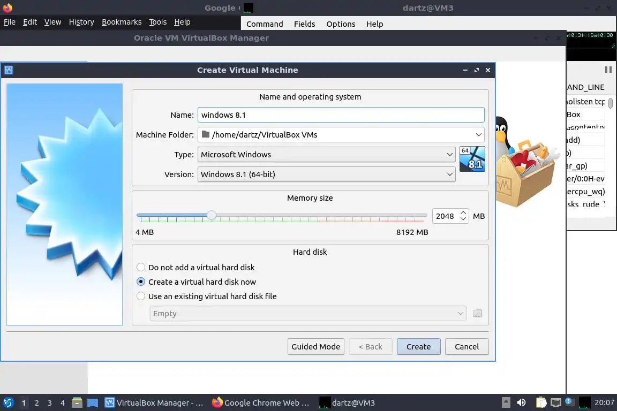617x411 pixels.
Task: Click the clipboard manager tray icon
Action: [541, 402]
